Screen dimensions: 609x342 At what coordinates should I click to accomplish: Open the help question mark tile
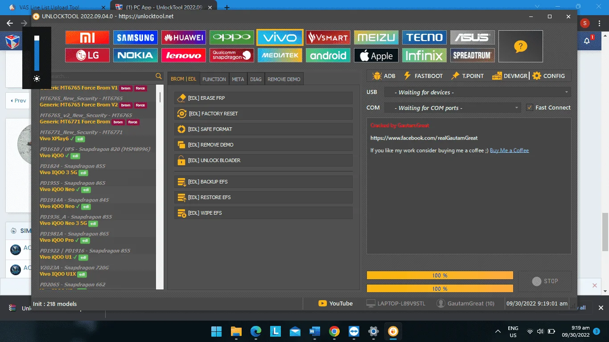(x=521, y=46)
